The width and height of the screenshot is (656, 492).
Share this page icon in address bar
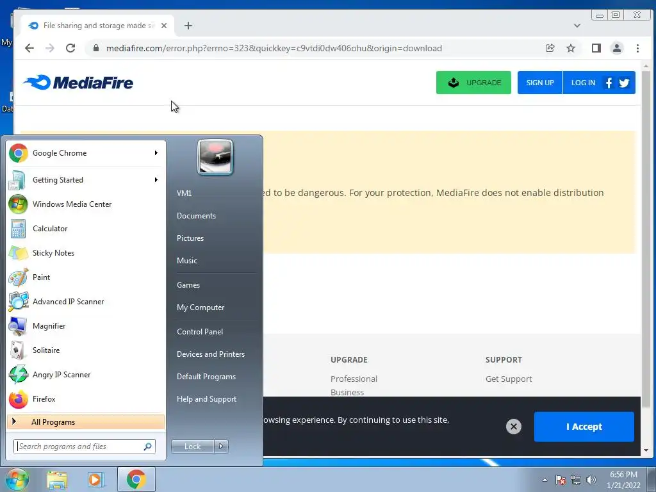550,48
